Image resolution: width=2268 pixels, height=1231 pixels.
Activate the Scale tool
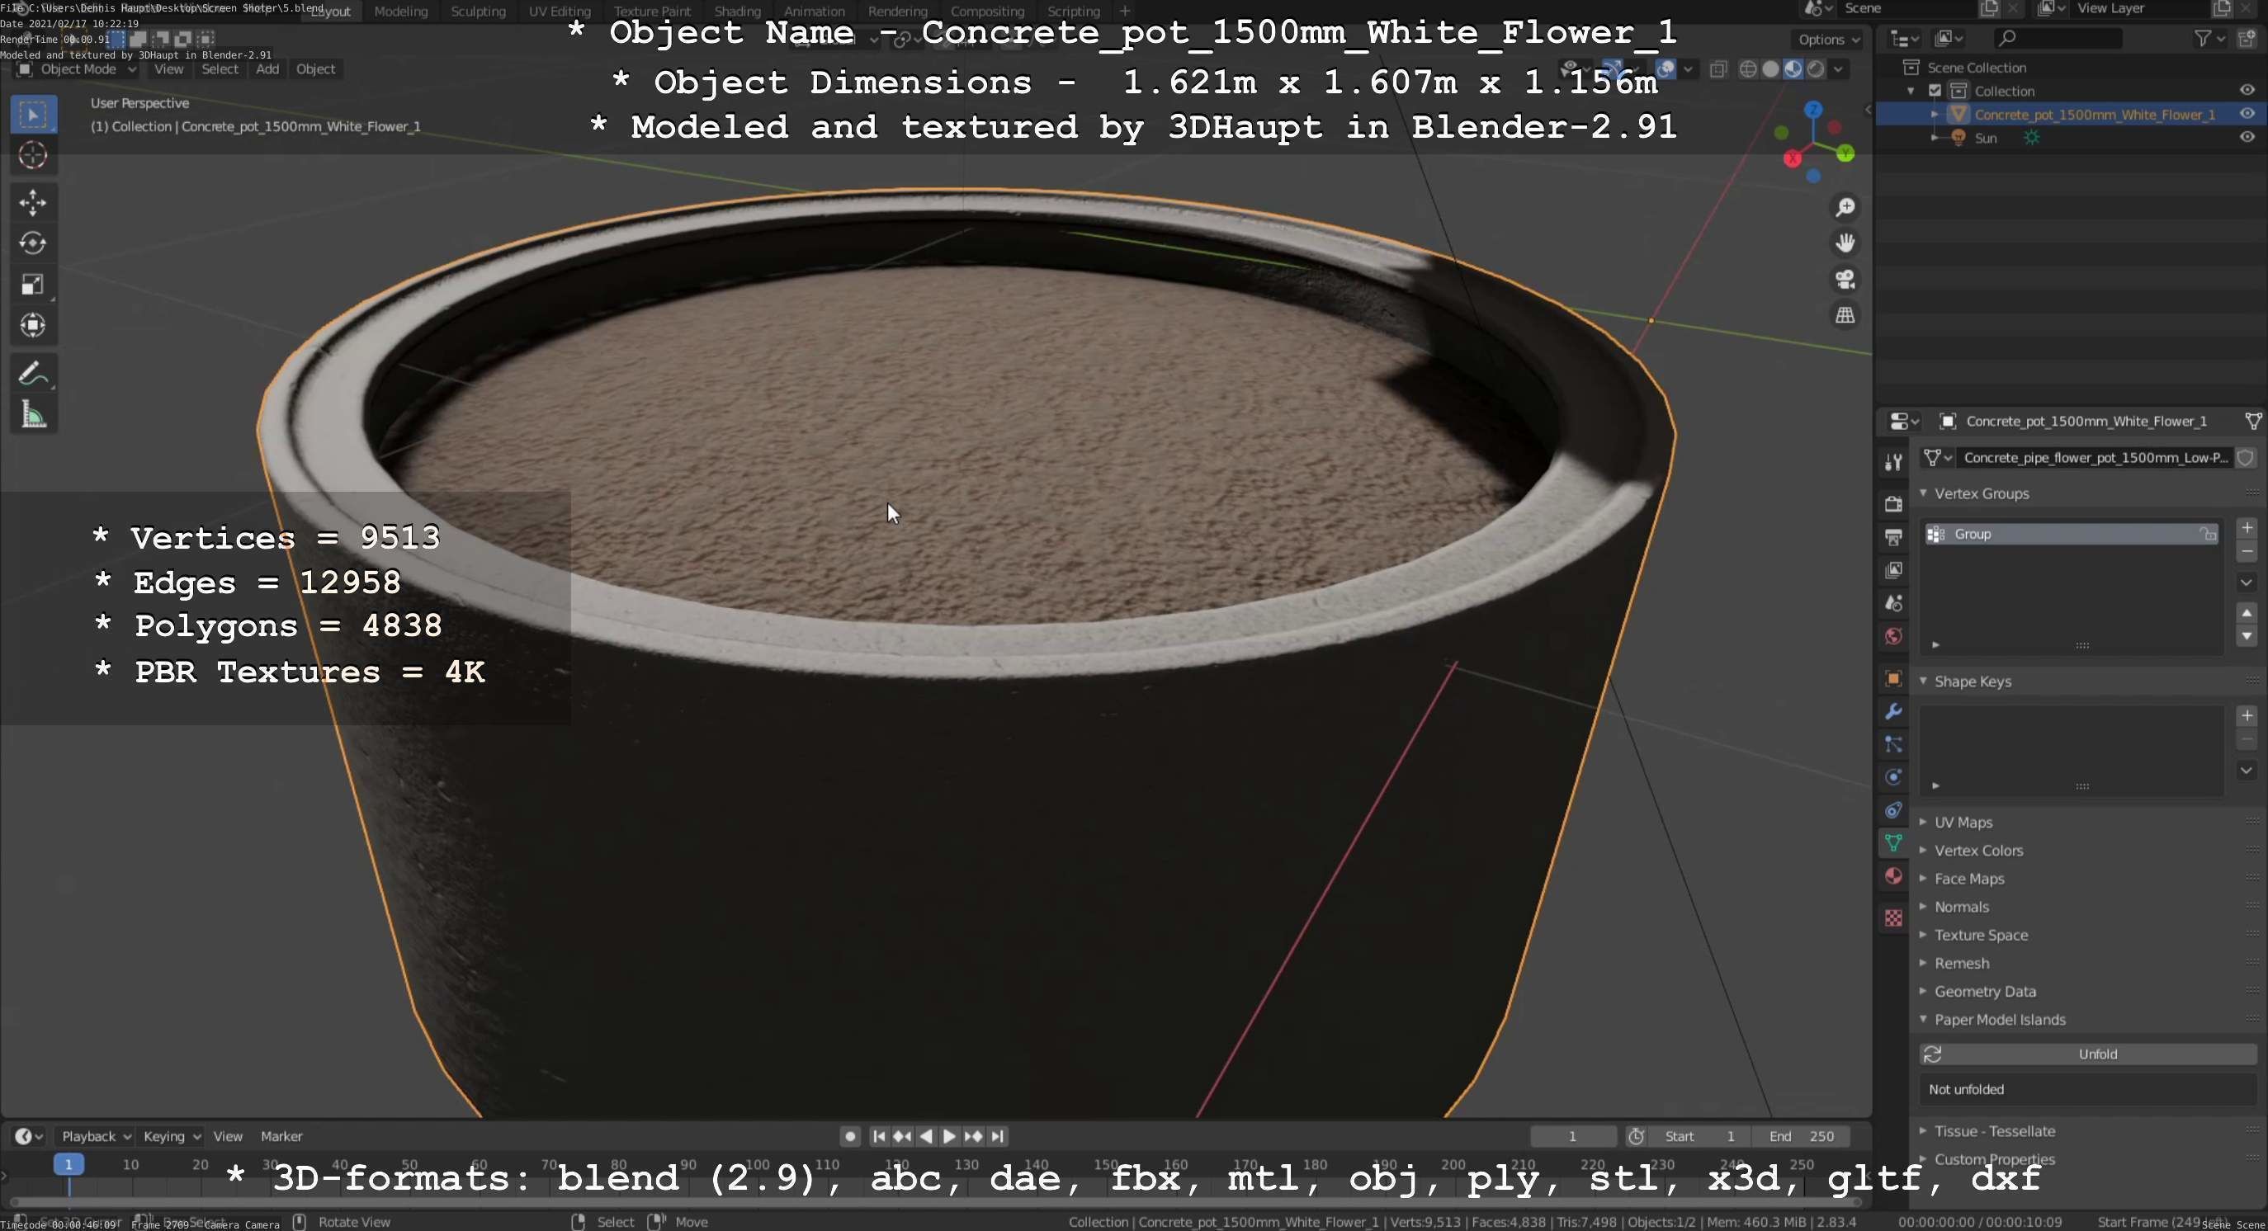pos(32,284)
